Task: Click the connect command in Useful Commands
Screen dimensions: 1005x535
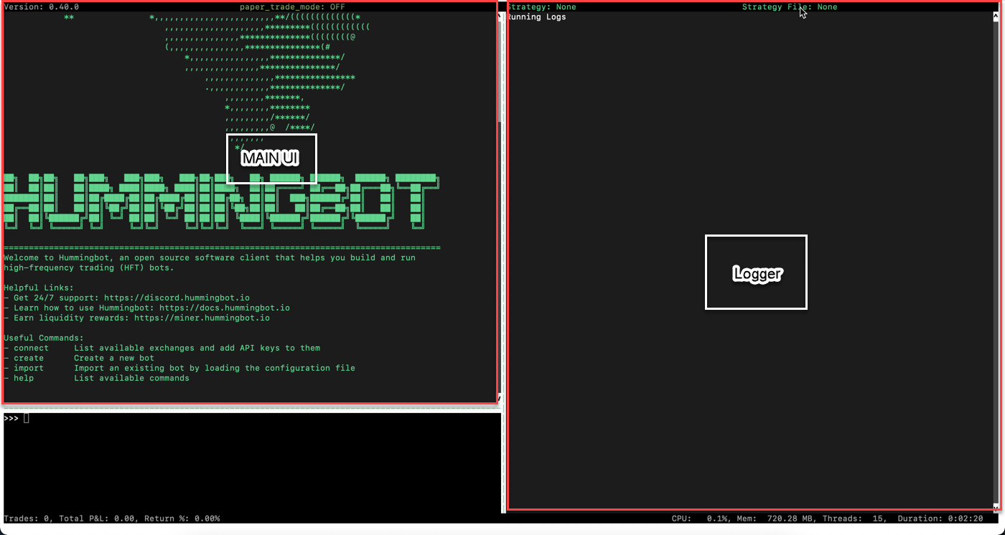Action: 31,348
